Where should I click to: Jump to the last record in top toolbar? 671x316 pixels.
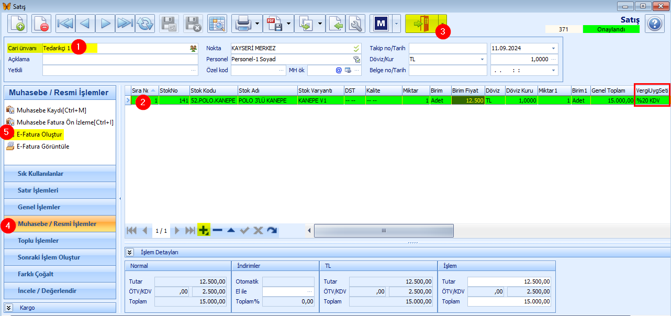tap(125, 24)
